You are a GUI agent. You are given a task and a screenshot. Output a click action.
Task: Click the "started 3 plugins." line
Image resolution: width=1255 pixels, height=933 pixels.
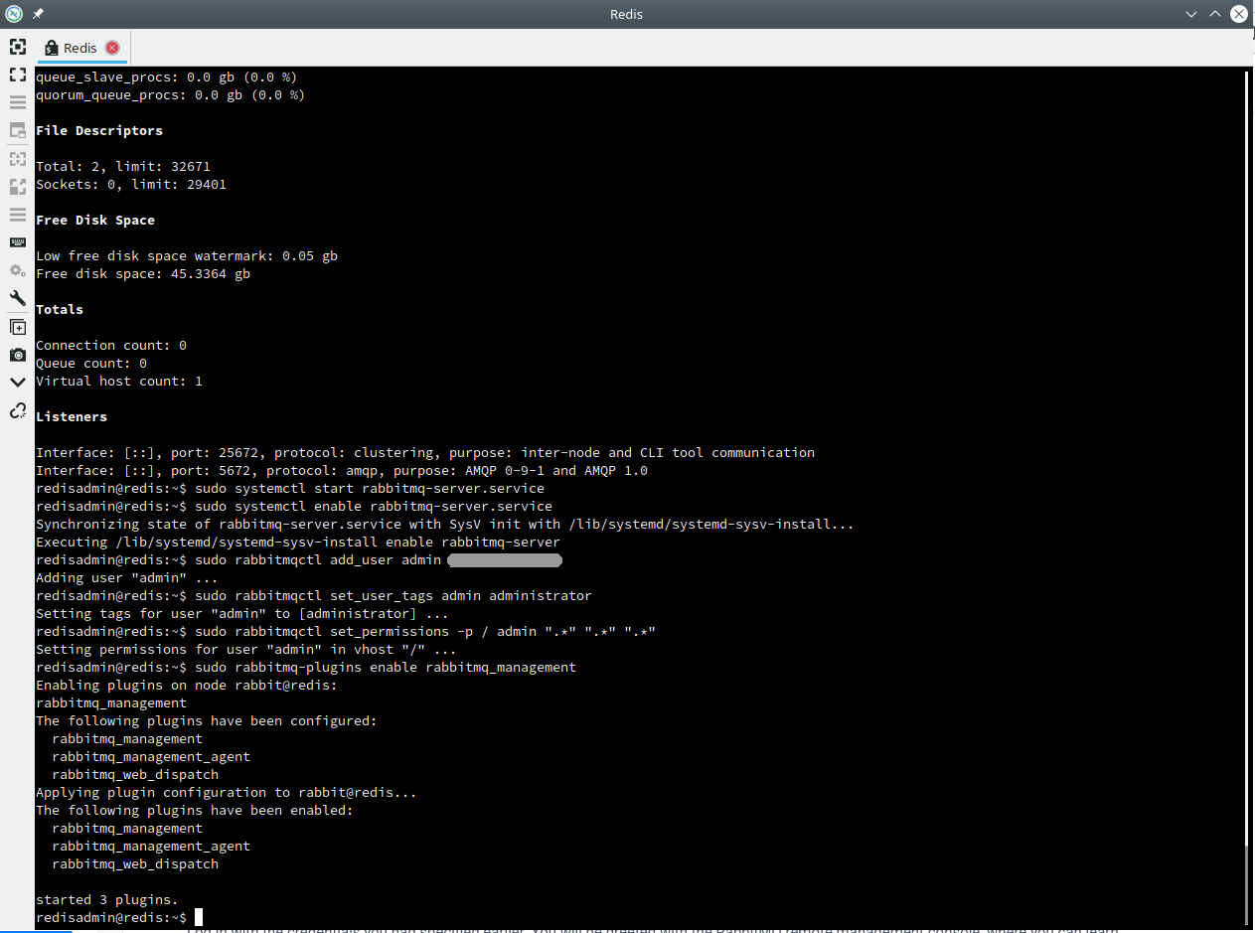(x=107, y=900)
